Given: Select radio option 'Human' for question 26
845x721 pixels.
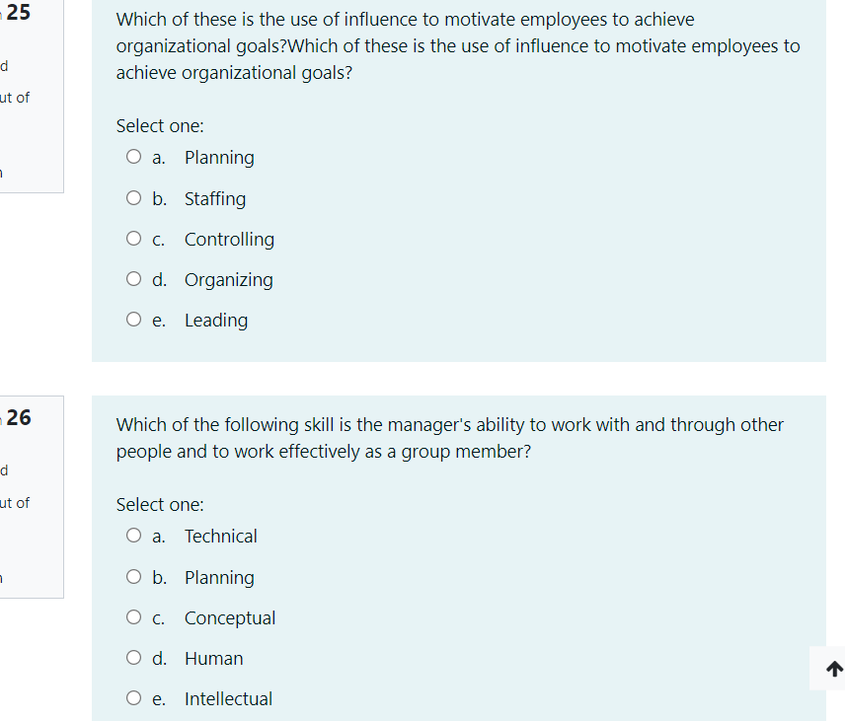Looking at the screenshot, I should [133, 657].
